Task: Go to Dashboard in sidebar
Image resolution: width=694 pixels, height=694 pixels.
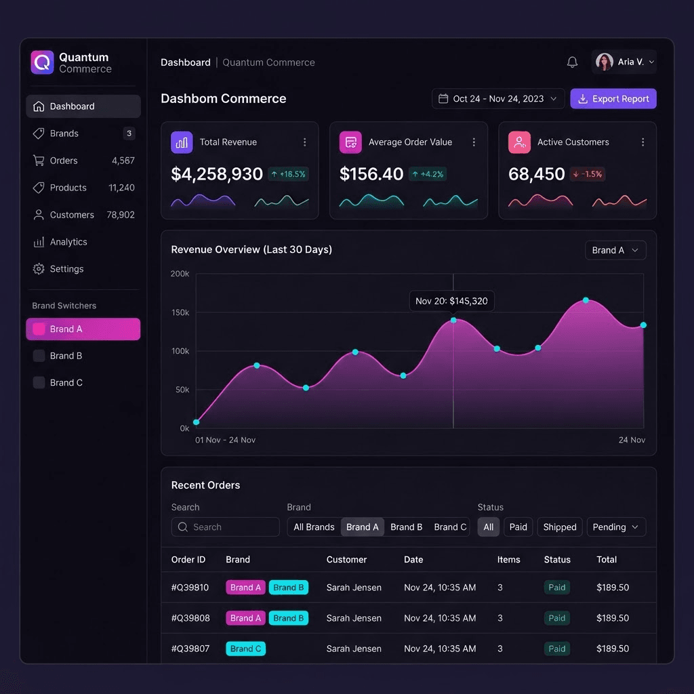Action: coord(83,106)
